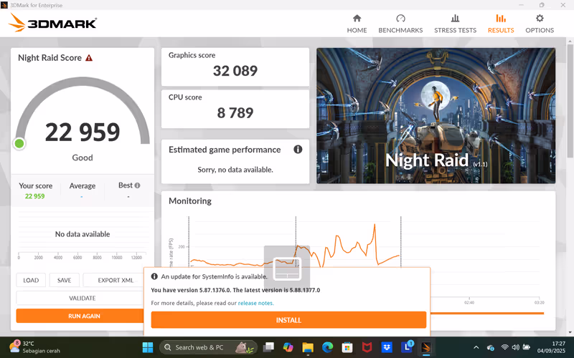Switch to the Results tab

point(500,23)
